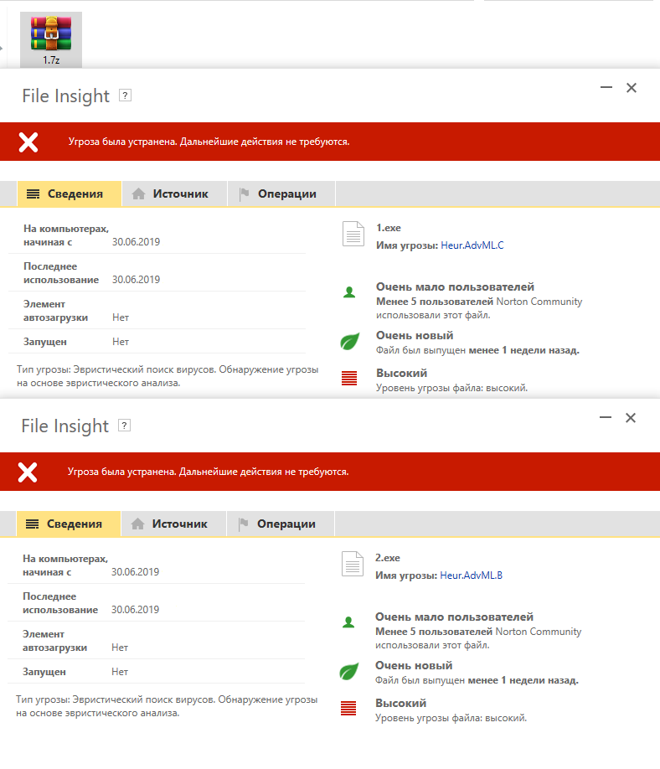660x769 pixels.
Task: Click 'На компьютерах, начиная с' date in 1.exe window
Action: coord(136,242)
